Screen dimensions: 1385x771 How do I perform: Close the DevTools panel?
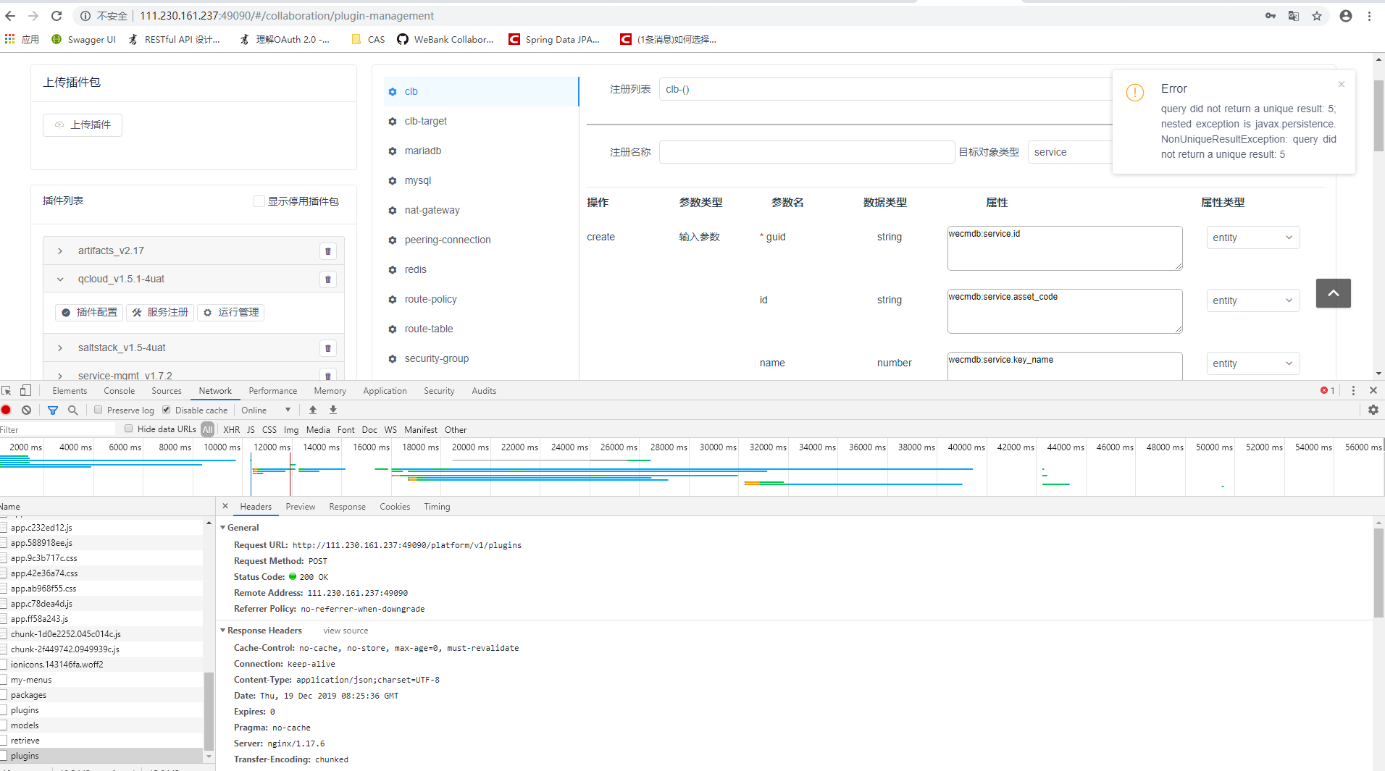[1373, 390]
